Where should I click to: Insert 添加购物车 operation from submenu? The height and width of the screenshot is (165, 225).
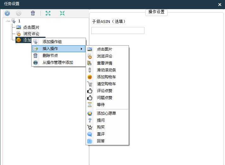click(107, 77)
